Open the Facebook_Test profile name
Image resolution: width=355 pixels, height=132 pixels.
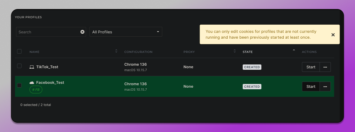point(50,82)
